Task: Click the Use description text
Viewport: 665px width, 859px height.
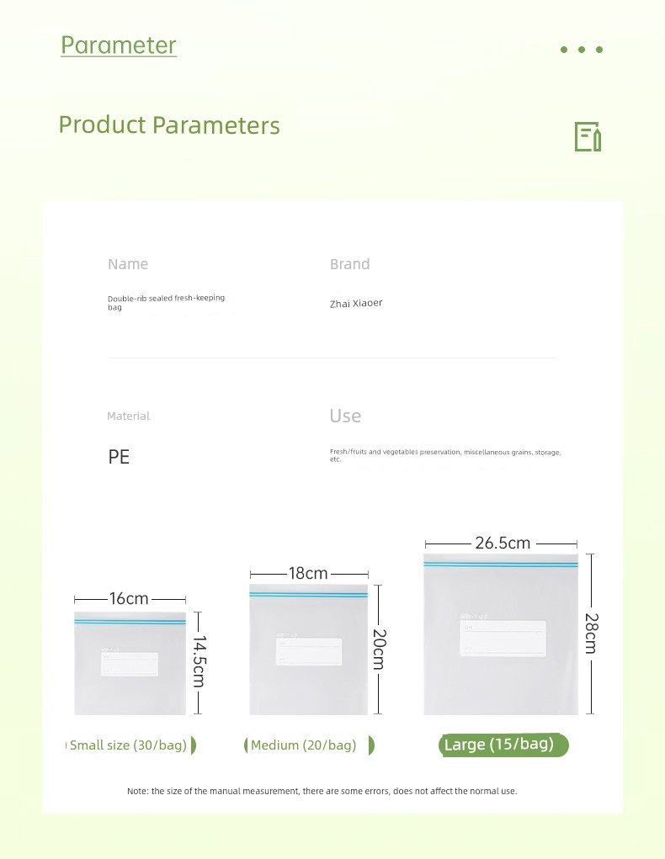Action: 445,455
